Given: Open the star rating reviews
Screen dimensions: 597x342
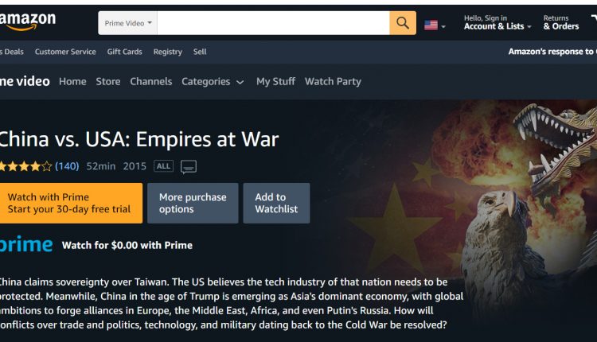Looking at the screenshot, I should point(25,166).
